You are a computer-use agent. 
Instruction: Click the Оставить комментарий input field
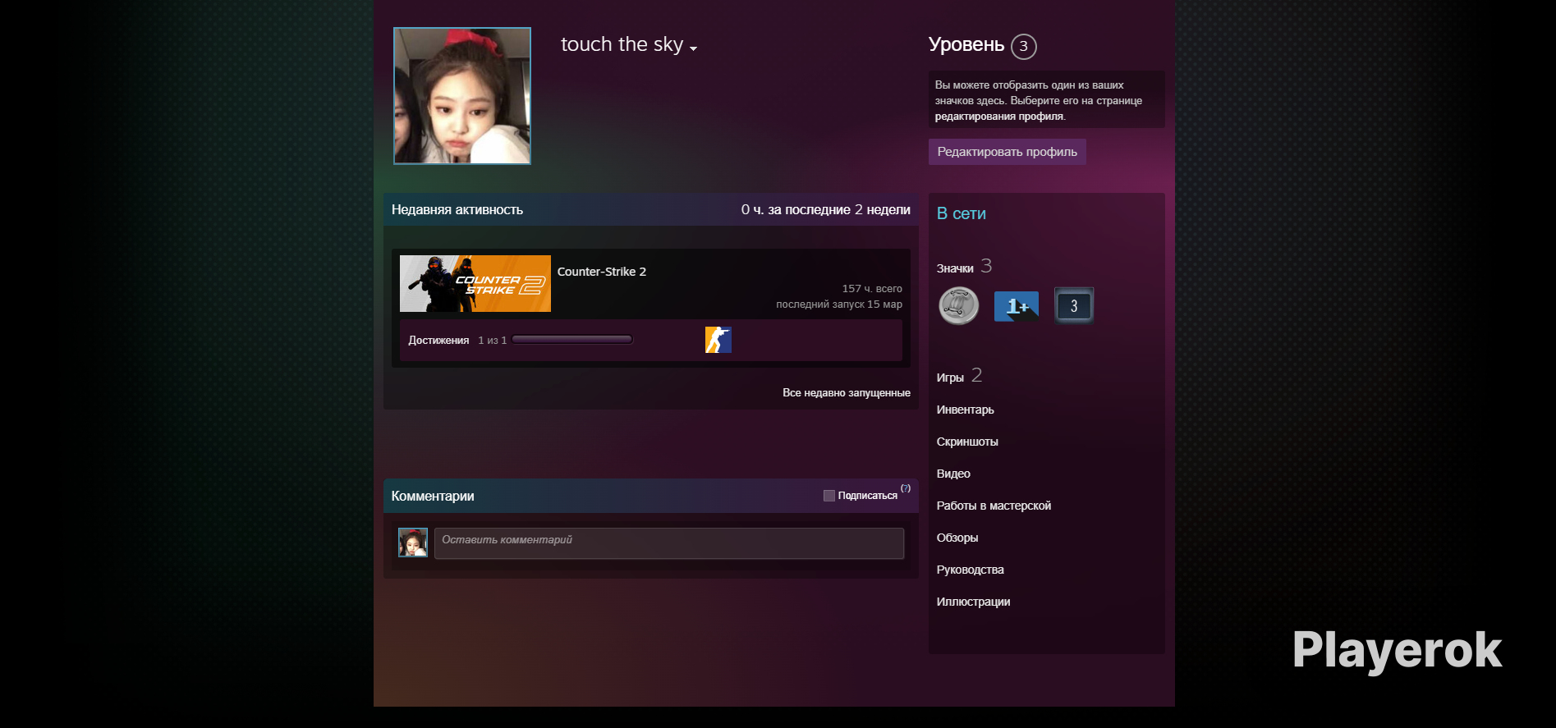[x=668, y=543]
